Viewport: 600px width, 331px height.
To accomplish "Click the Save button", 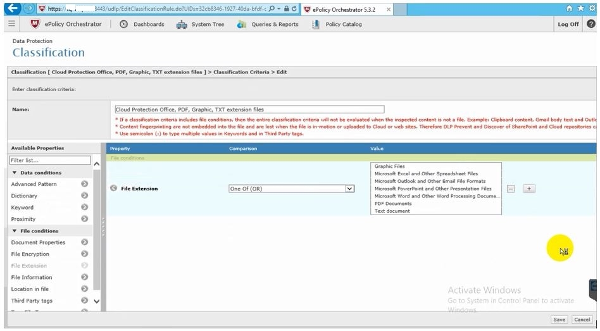I will (x=559, y=320).
